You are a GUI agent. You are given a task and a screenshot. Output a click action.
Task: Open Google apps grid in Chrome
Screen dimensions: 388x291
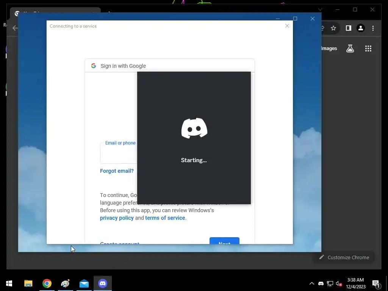(x=368, y=48)
